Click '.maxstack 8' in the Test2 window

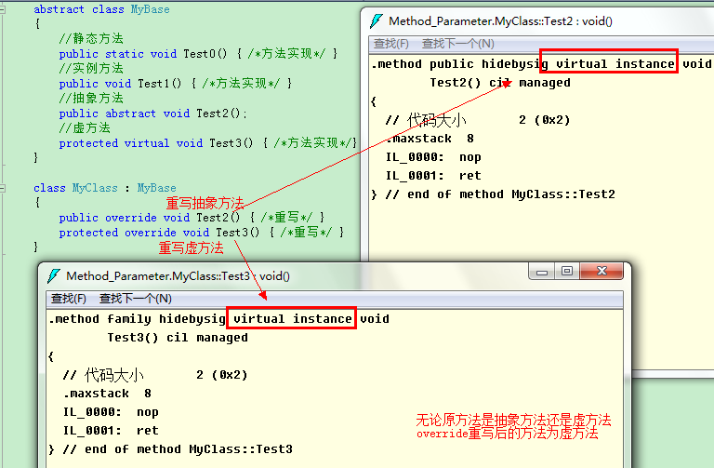(430, 138)
